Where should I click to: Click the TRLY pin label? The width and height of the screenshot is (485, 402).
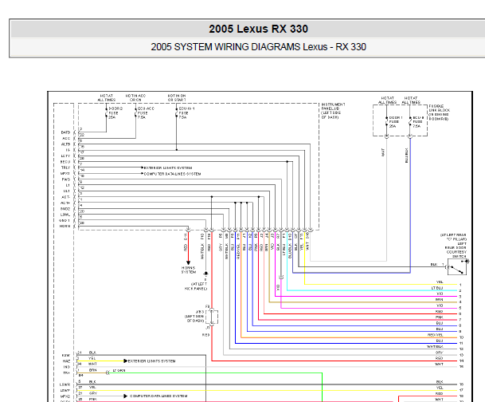[65, 167]
